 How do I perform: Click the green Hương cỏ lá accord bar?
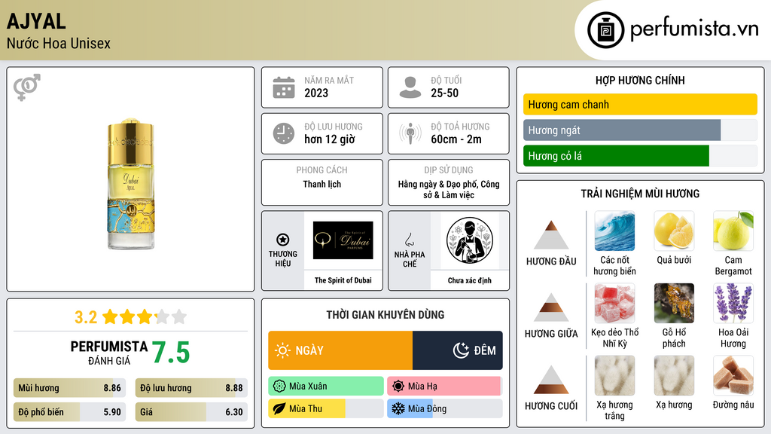click(x=616, y=155)
